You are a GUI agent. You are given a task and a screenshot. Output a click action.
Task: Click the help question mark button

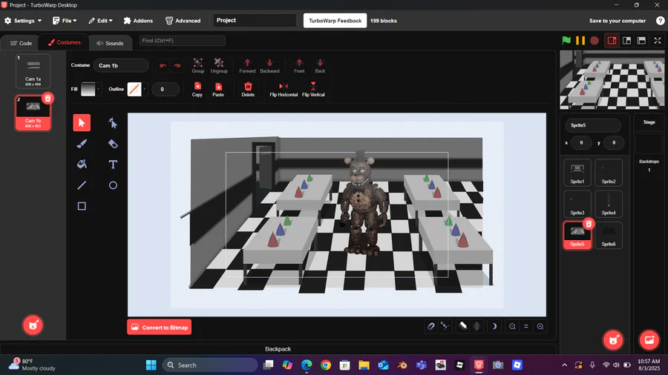[660, 21]
